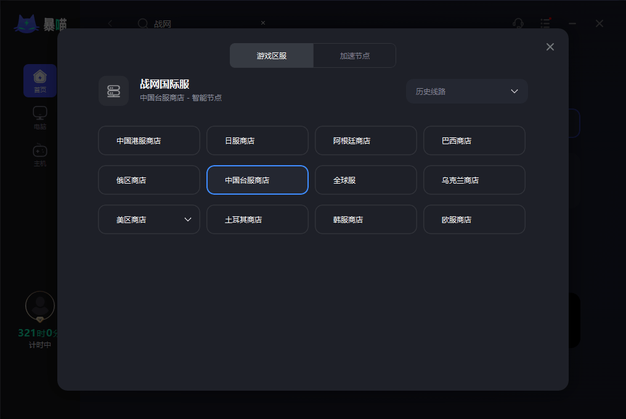The height and width of the screenshot is (419, 626).
Task: Switch to the 游戏区服 tab
Action: pyautogui.click(x=271, y=55)
